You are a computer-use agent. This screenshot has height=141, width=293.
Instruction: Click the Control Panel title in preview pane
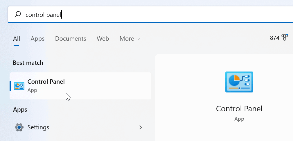(239, 109)
